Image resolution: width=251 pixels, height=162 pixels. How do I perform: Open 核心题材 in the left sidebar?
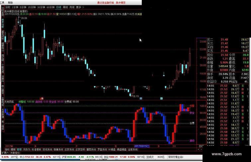[x=3, y=90]
